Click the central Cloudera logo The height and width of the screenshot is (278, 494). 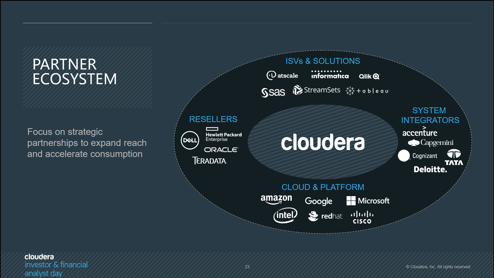click(x=323, y=142)
